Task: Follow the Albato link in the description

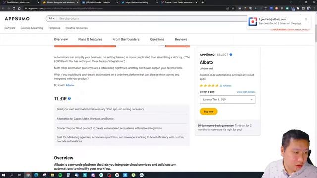Action: click(70, 85)
